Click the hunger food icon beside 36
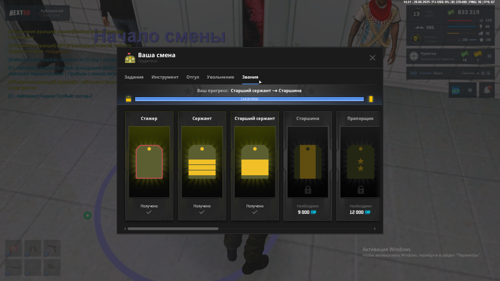The image size is (500, 281). click(x=481, y=33)
